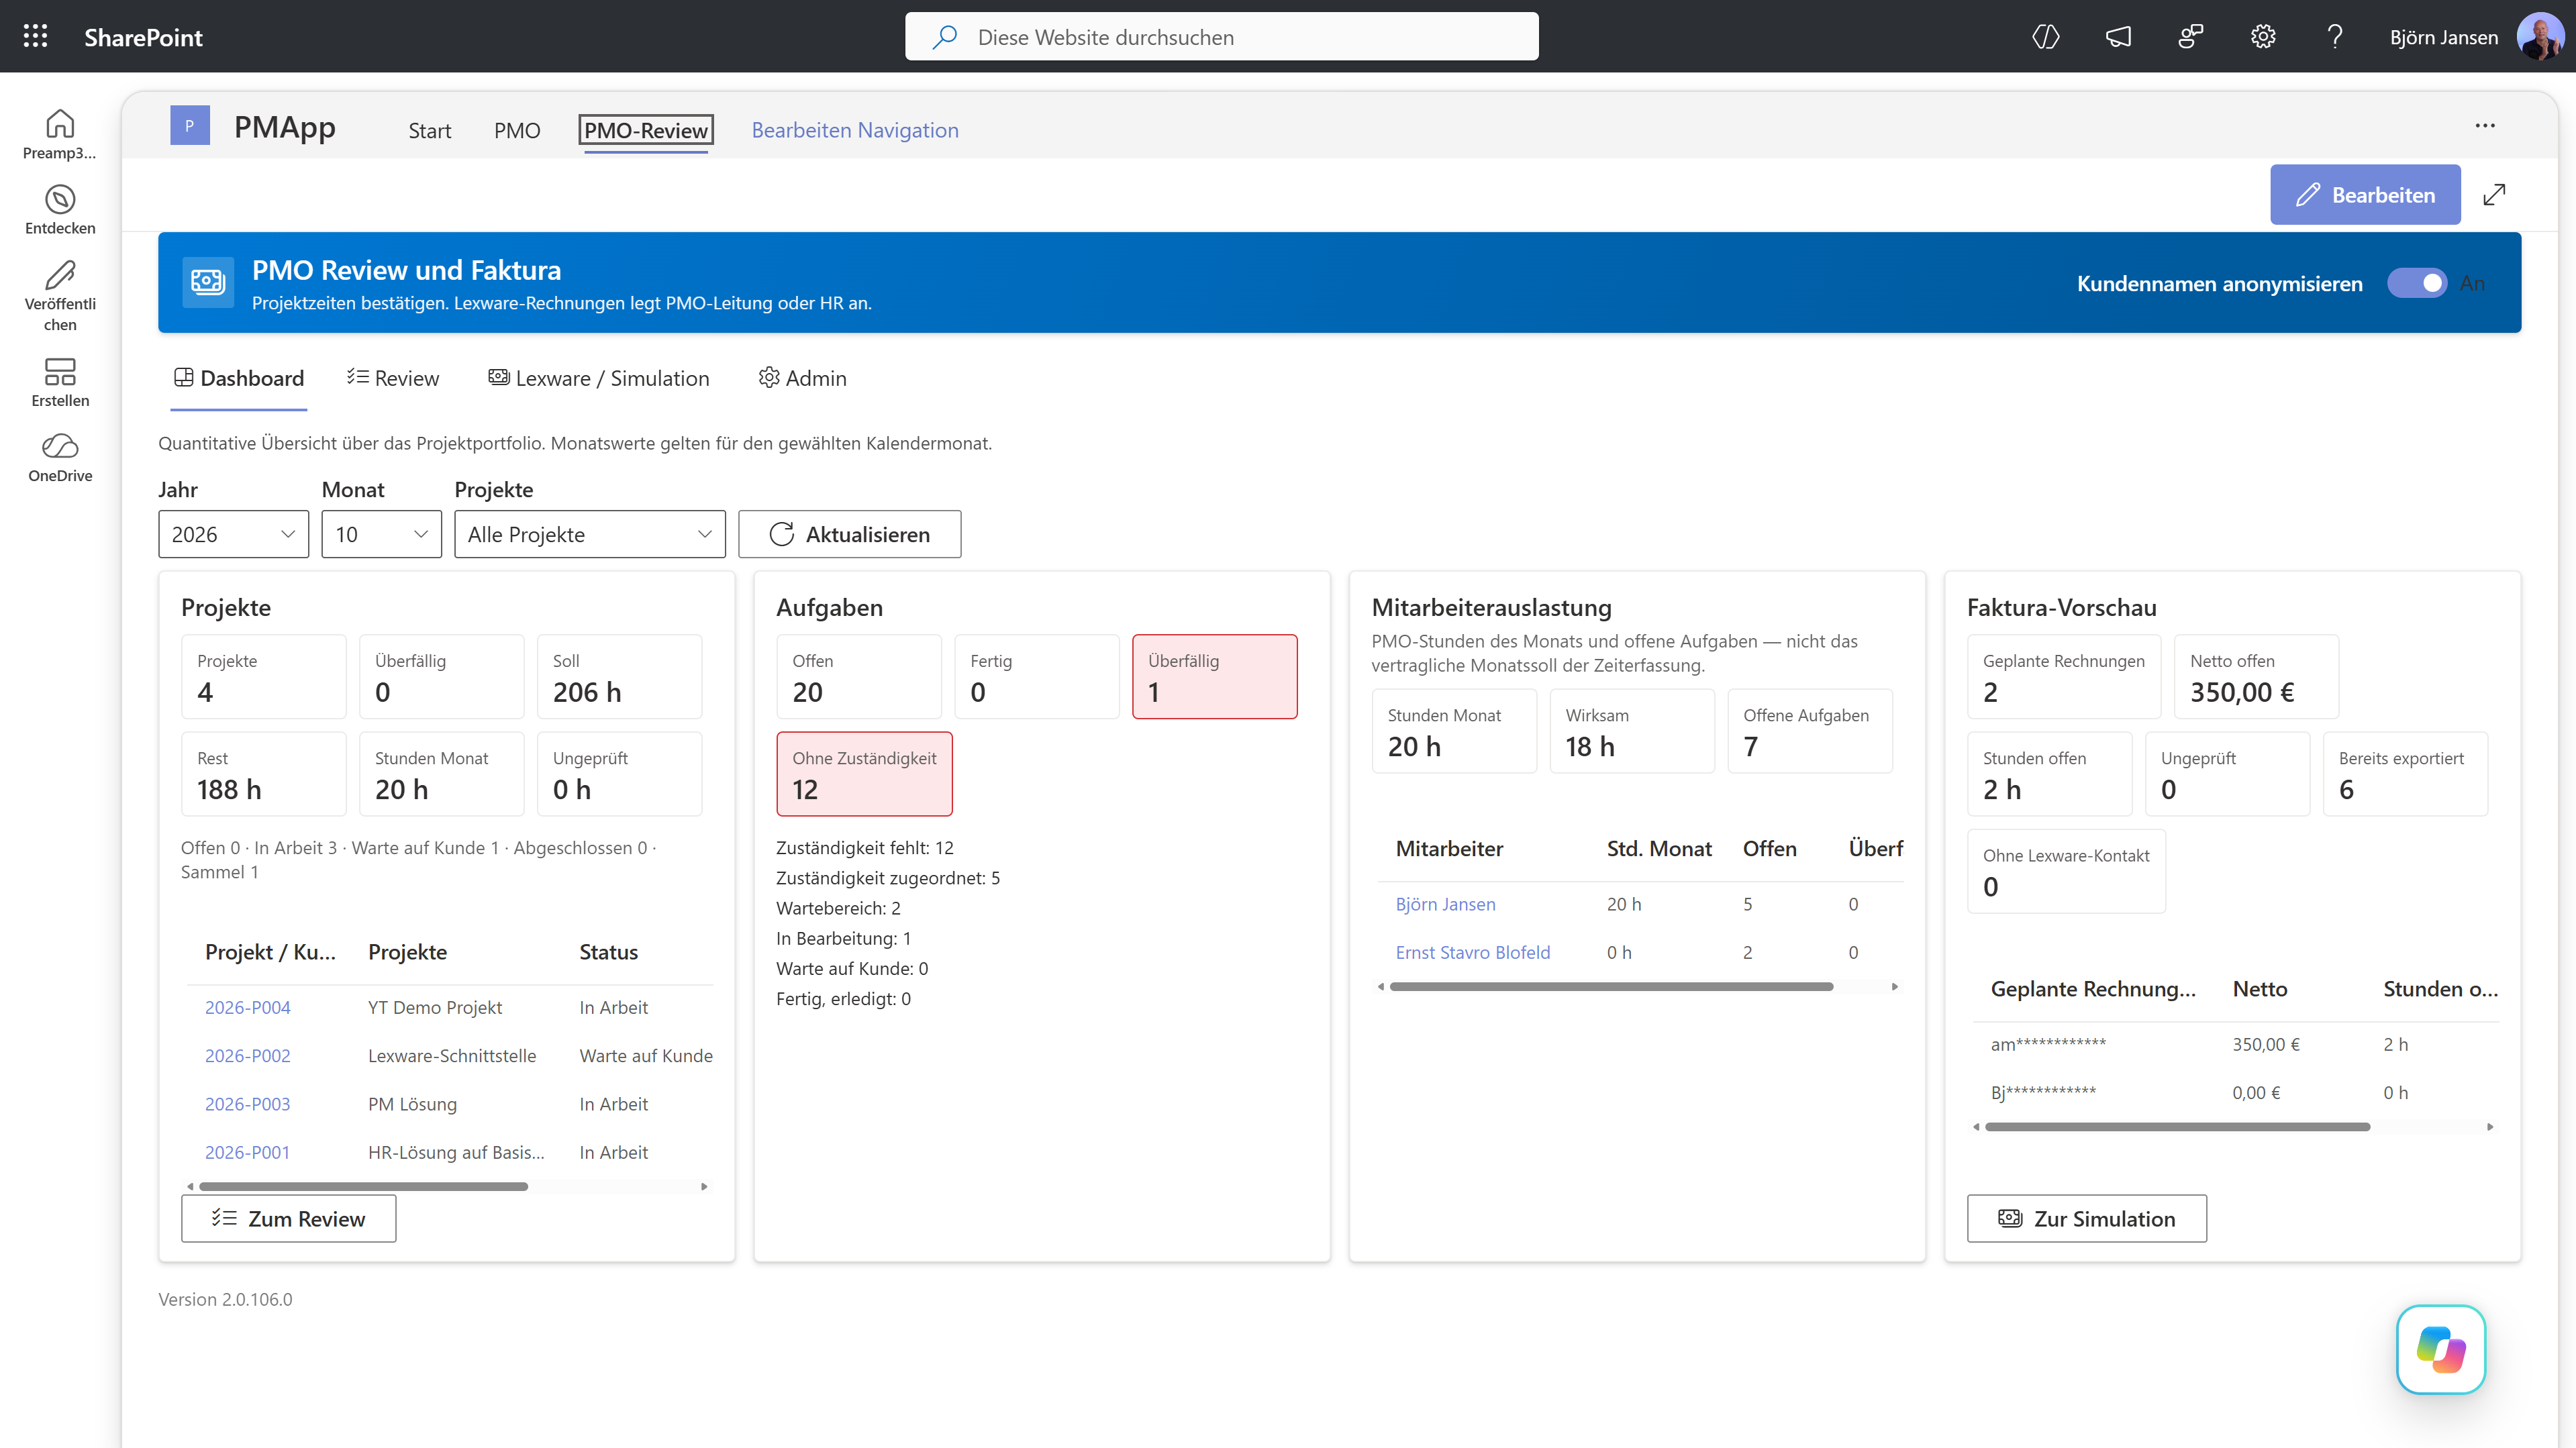Switch to the Dashboard tab
2576x1448 pixels.
pyautogui.click(x=239, y=378)
